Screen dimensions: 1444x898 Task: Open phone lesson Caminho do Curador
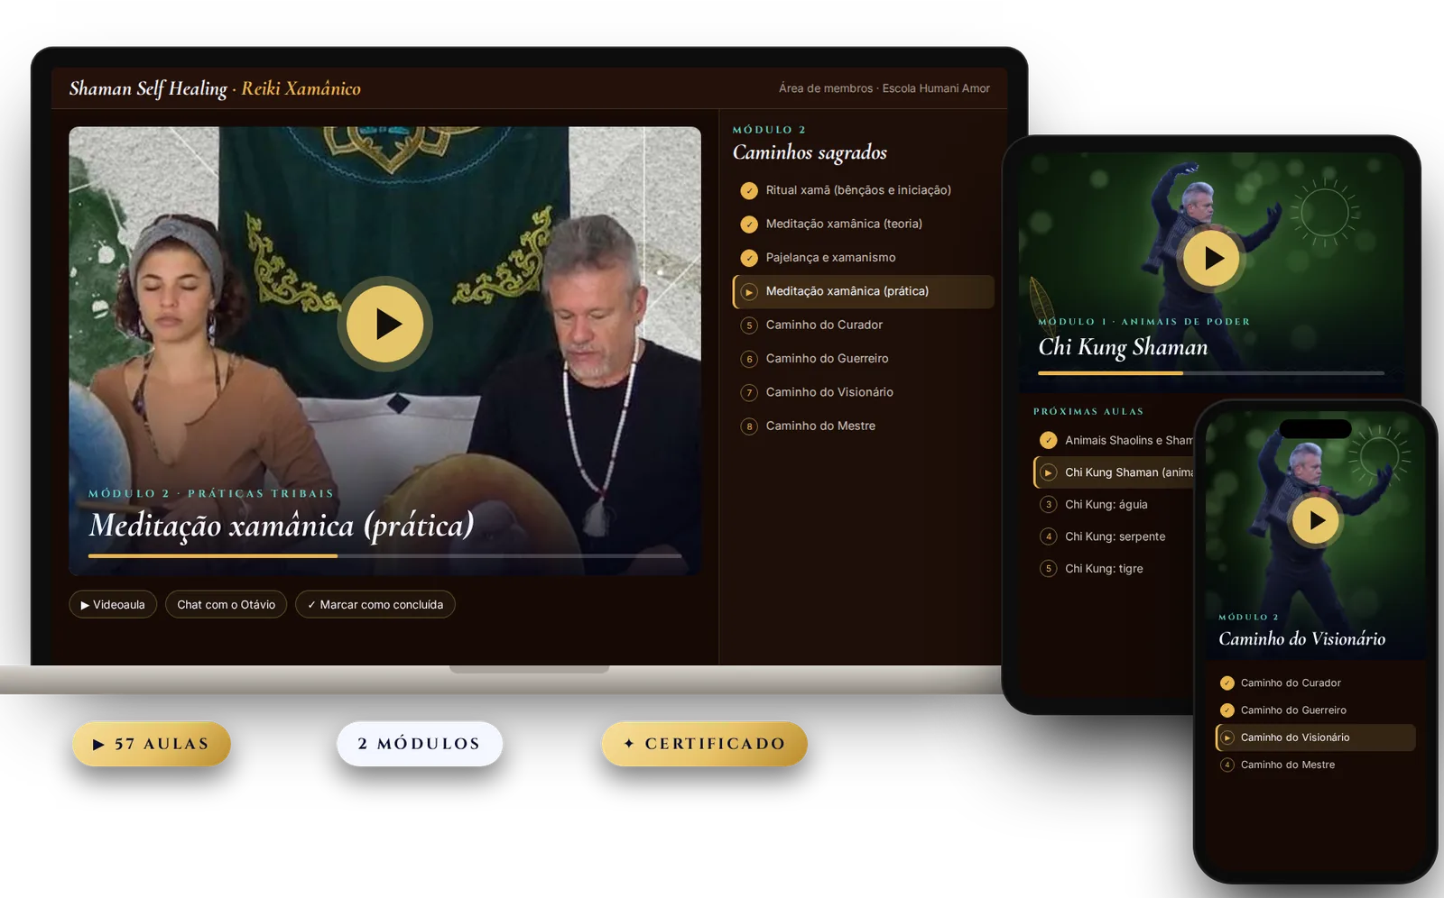tap(1316, 683)
